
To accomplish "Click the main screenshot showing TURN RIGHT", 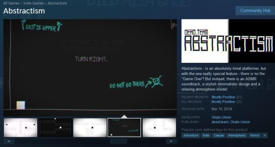I will pyautogui.click(x=90, y=68).
